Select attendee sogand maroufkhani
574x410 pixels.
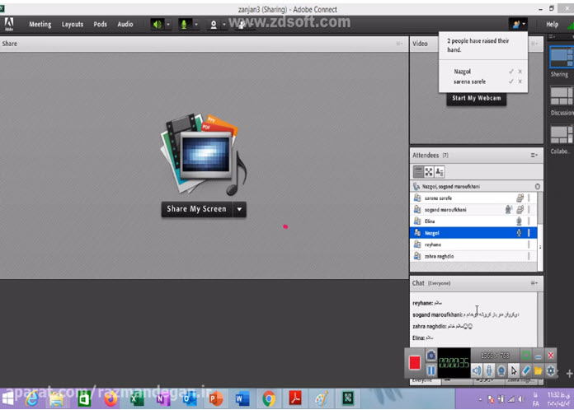pos(473,210)
